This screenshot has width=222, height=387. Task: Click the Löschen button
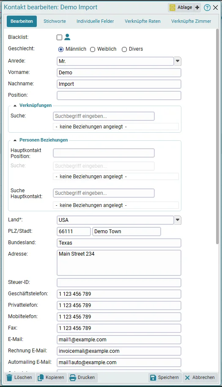click(19, 377)
